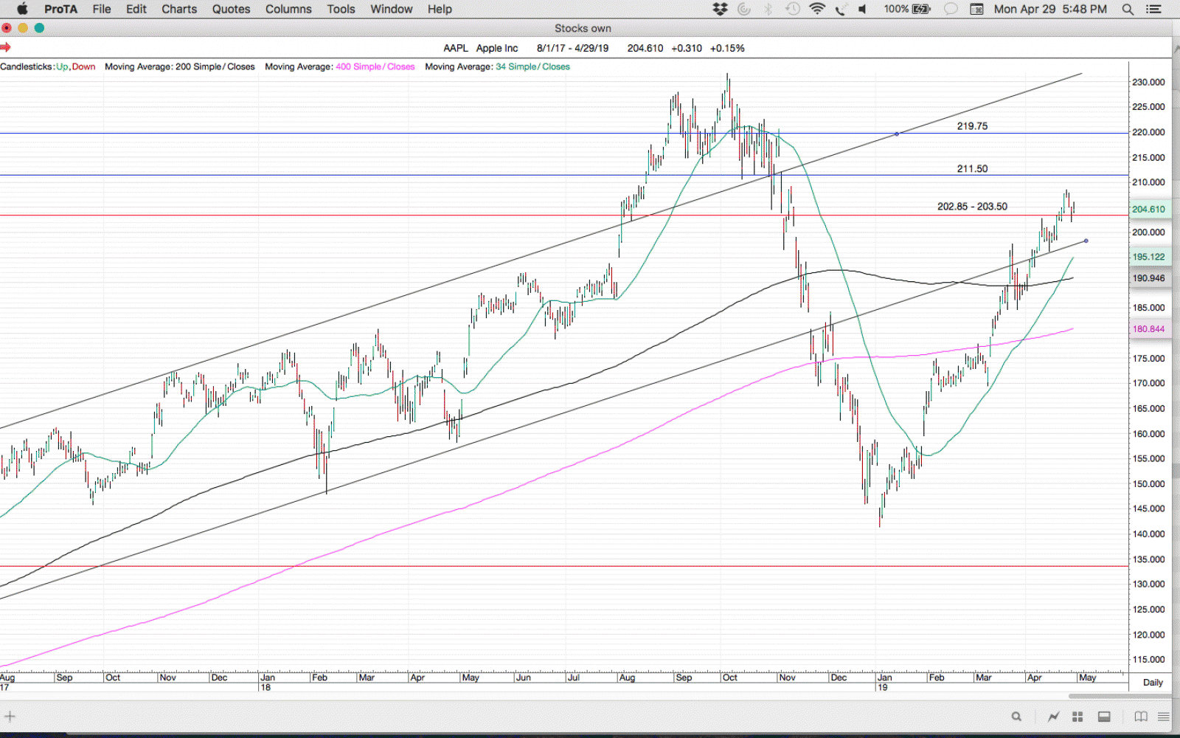
Task: Click the Jan 19 label on time axis
Action: click(884, 682)
